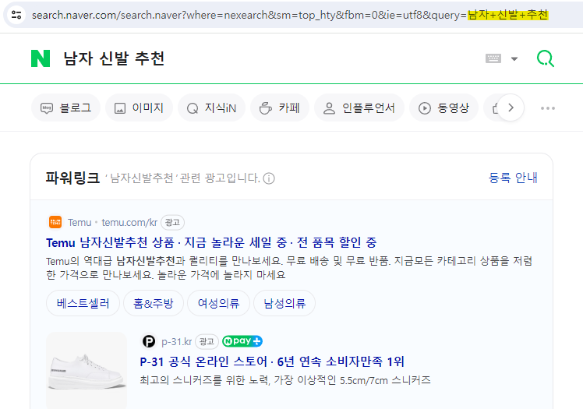
Task: Click the 광고 badge next to temu.com/kr
Action: 172,223
